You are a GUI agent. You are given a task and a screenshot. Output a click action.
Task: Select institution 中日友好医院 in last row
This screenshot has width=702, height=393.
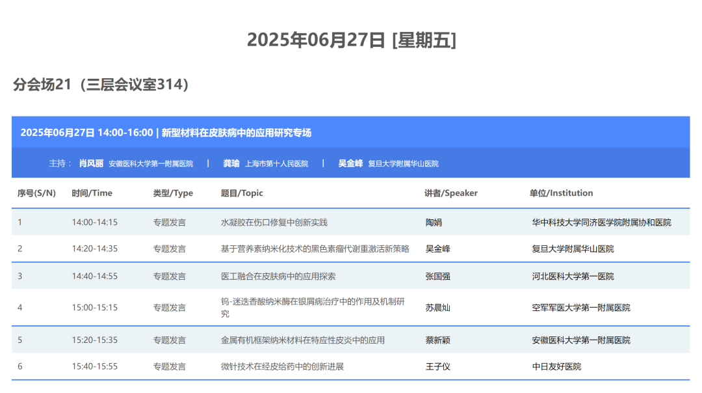click(x=558, y=366)
